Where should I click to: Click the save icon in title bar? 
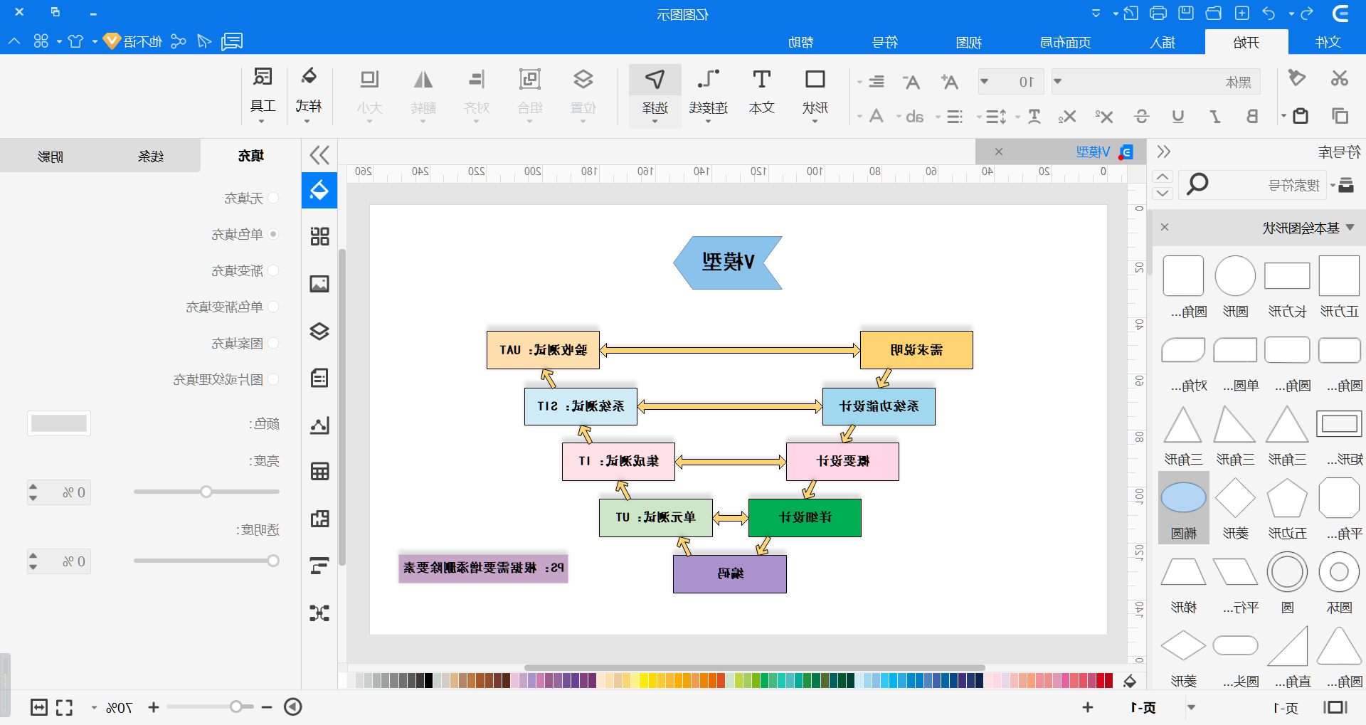[1186, 13]
